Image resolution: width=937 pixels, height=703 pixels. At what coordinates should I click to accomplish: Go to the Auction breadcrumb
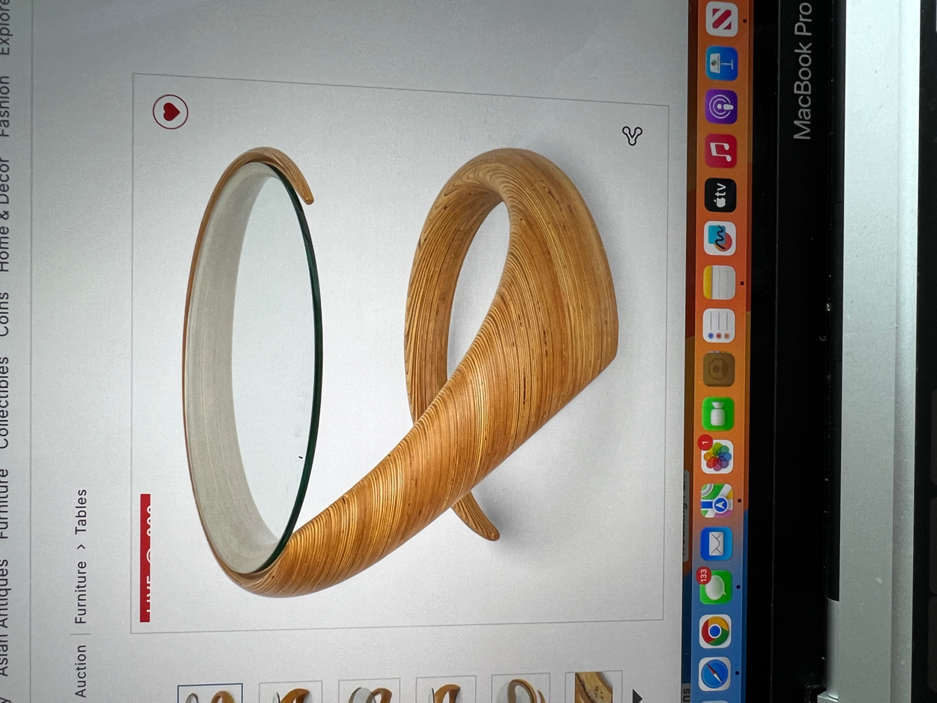click(80, 672)
